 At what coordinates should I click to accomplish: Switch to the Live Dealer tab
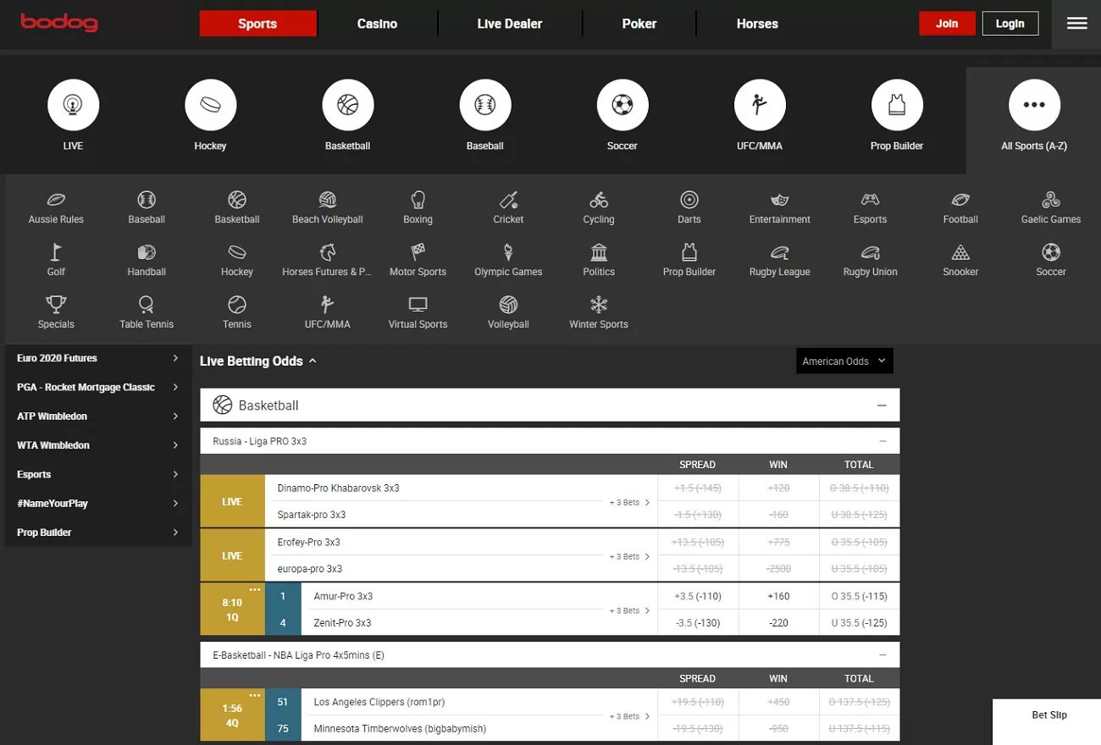510,24
